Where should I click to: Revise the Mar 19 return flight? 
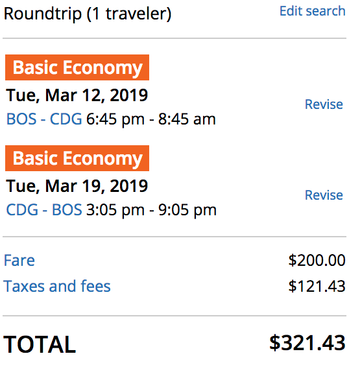tap(324, 195)
